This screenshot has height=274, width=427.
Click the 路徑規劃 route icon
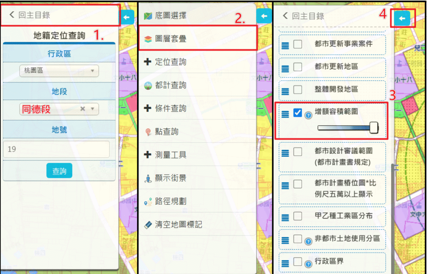tap(148, 201)
